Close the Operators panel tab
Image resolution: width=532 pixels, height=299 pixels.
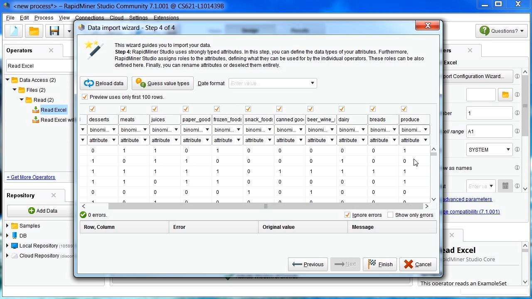51,50
